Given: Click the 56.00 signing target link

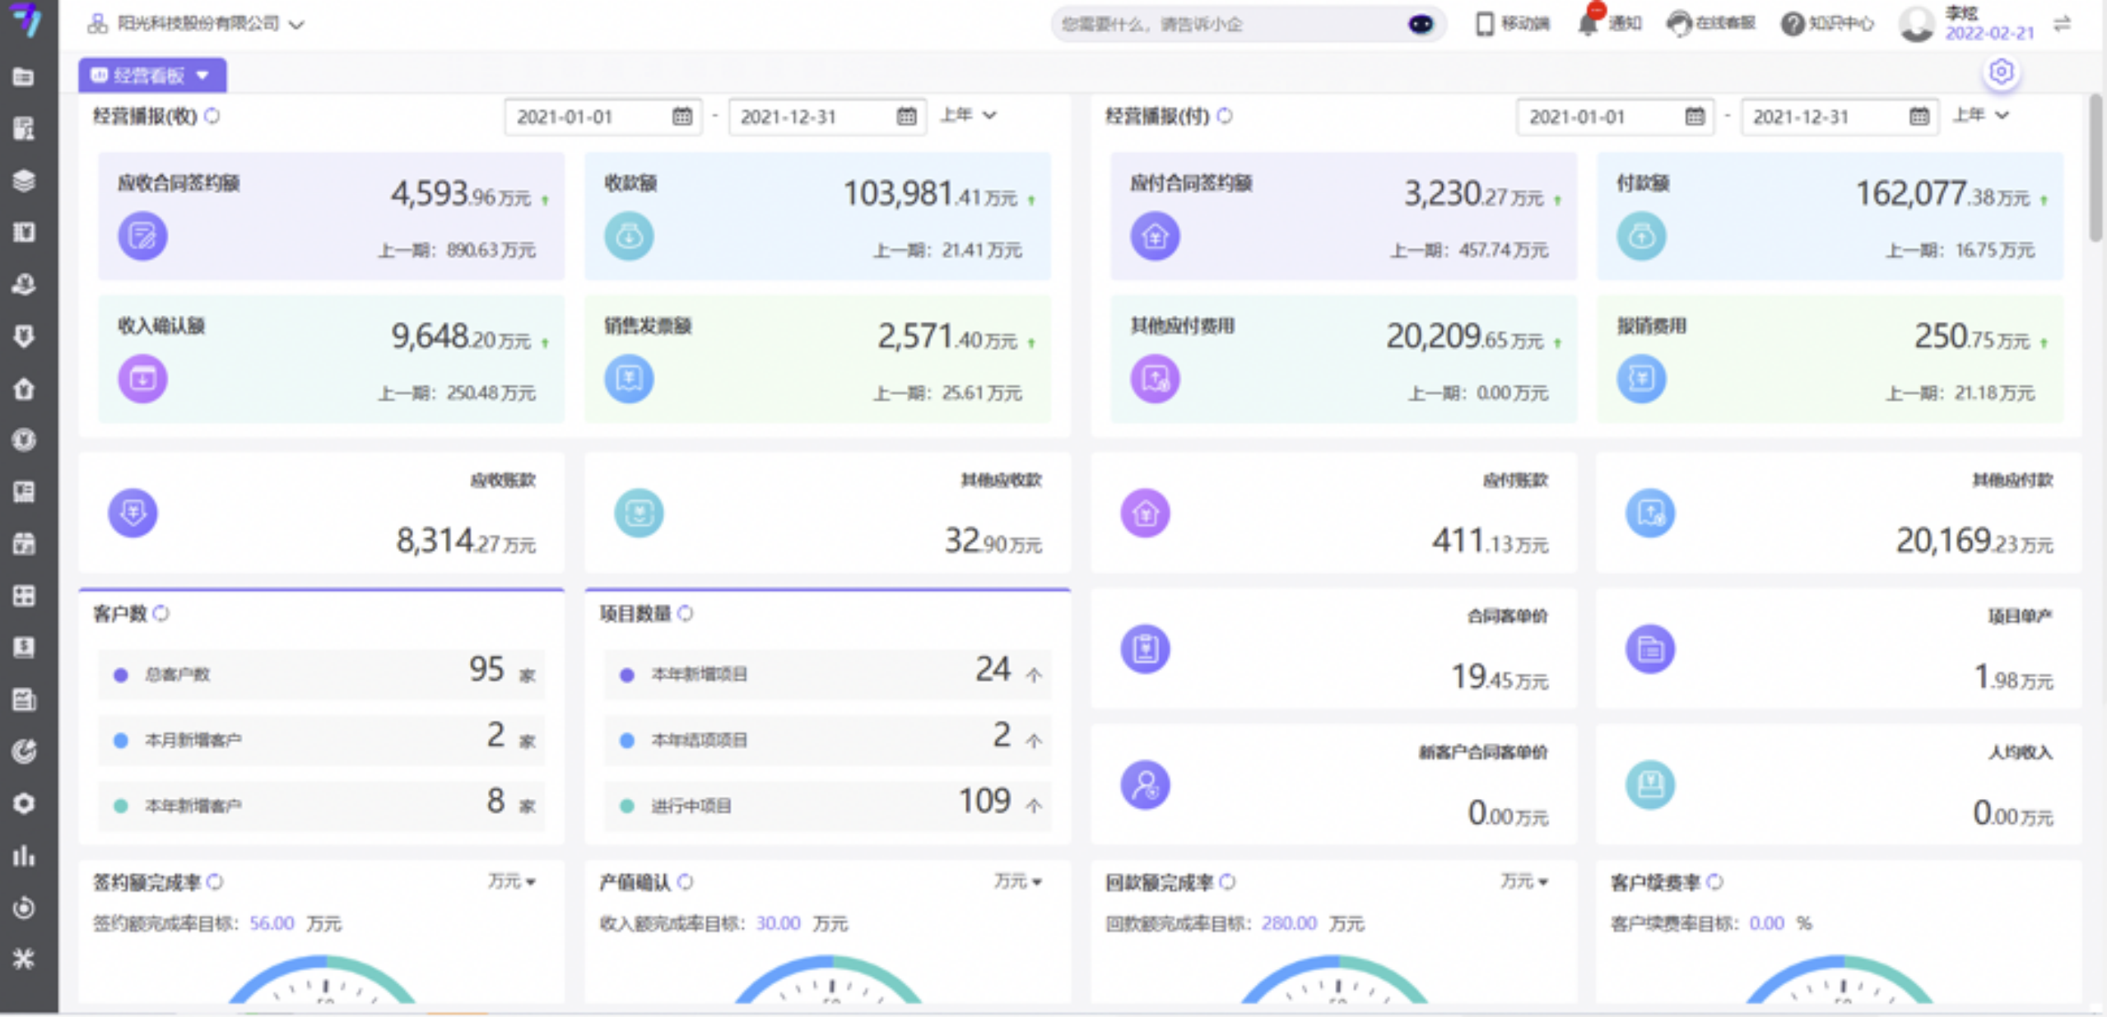Looking at the screenshot, I should click(x=272, y=923).
